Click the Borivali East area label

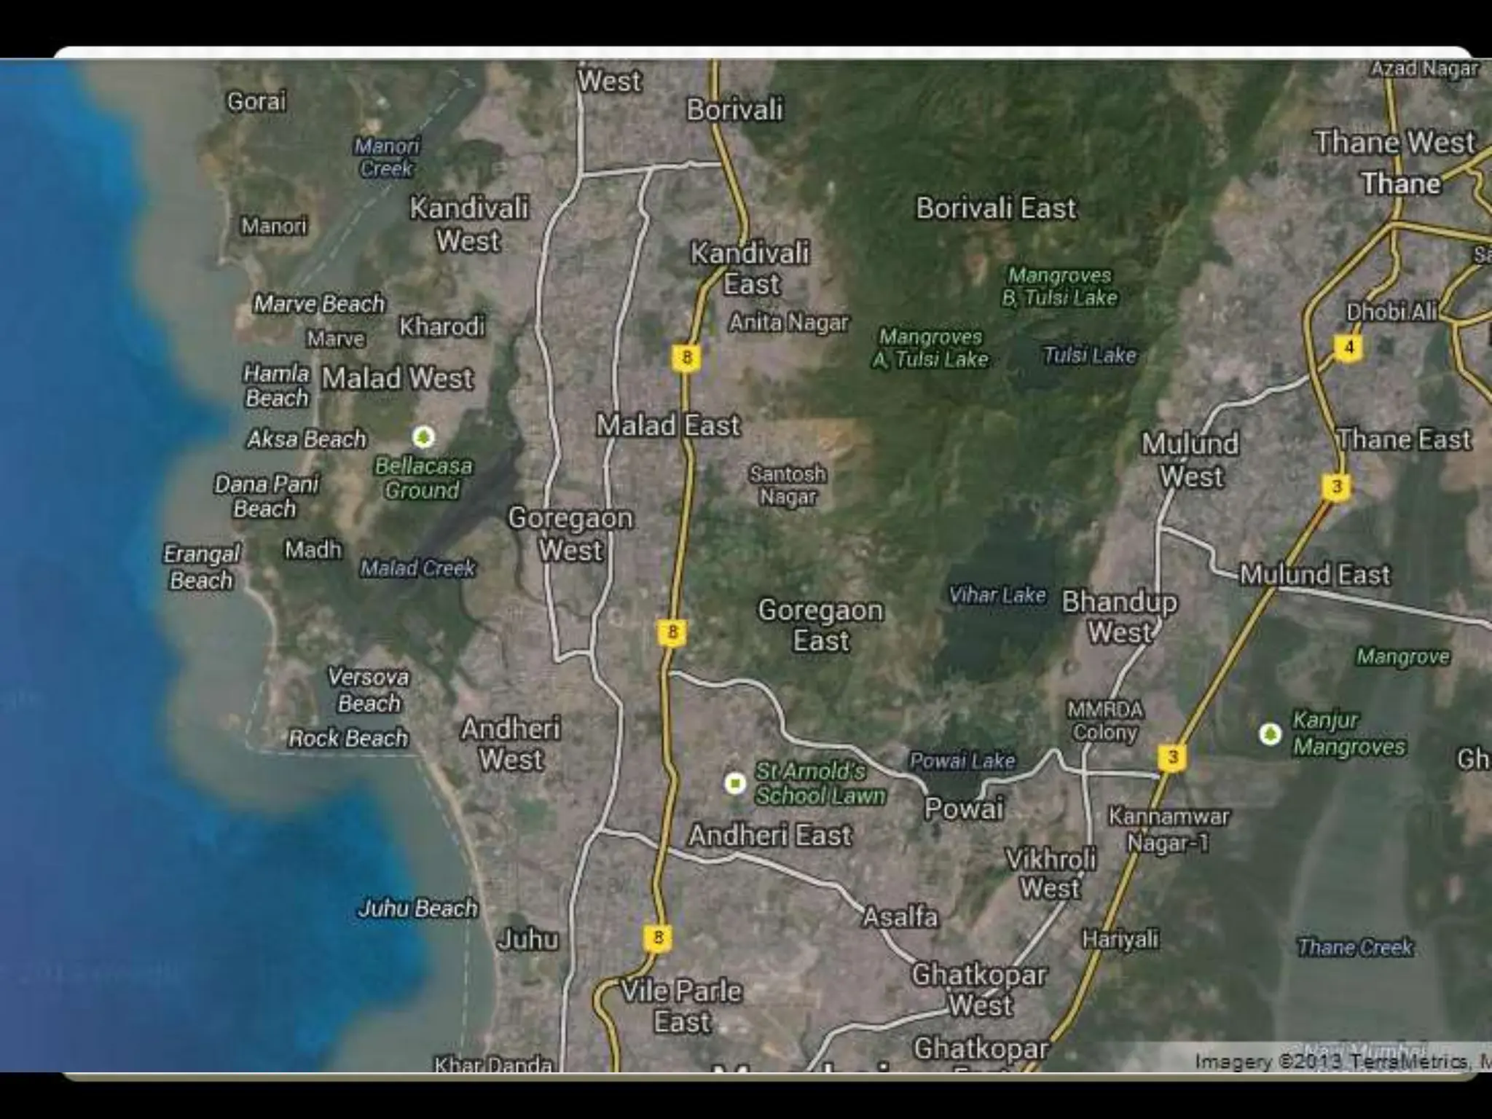click(x=995, y=209)
